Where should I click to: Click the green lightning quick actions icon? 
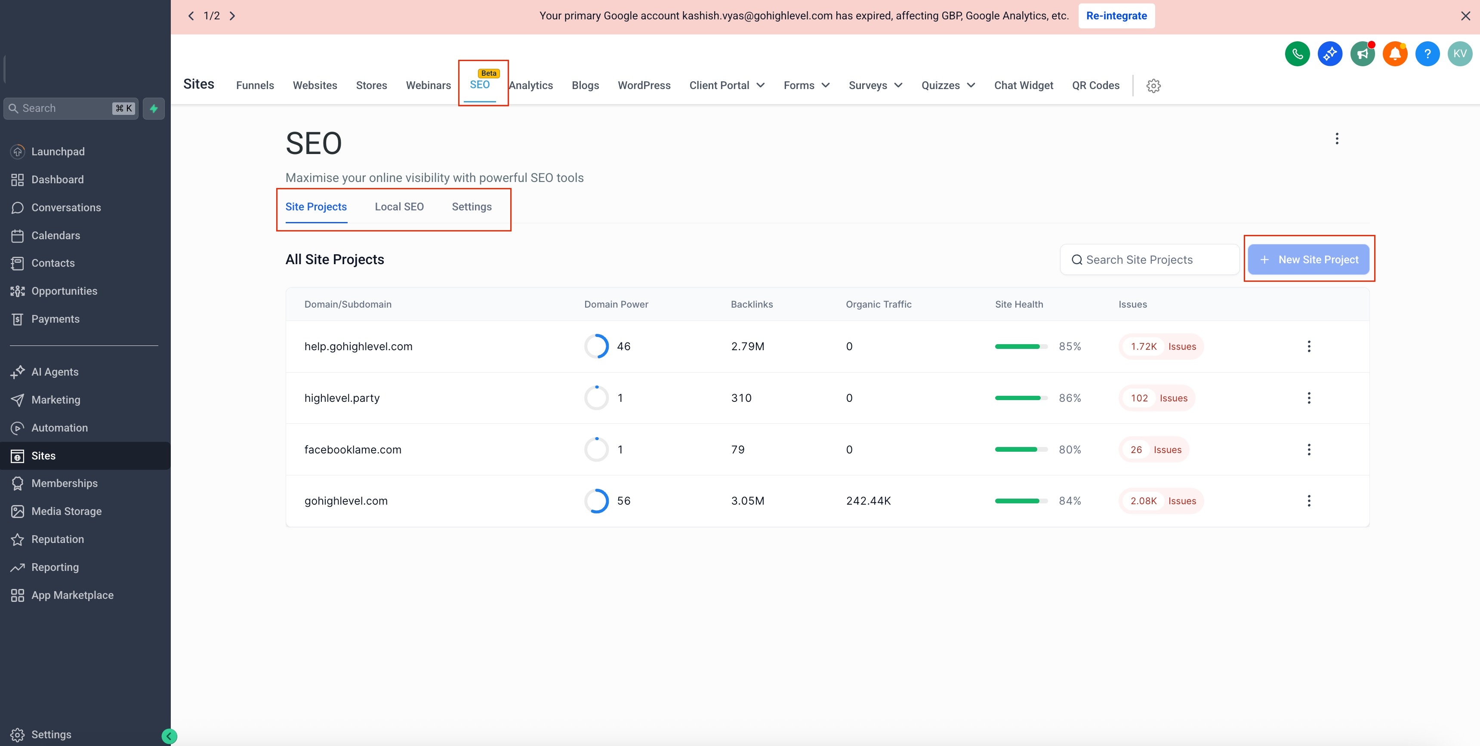pos(154,108)
